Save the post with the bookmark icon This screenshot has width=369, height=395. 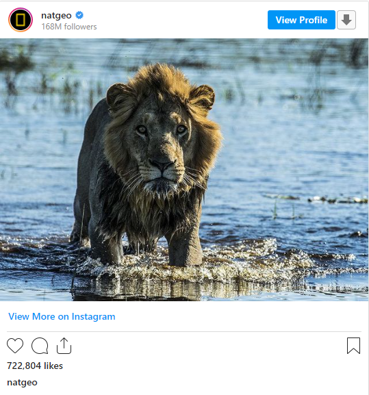tap(354, 346)
